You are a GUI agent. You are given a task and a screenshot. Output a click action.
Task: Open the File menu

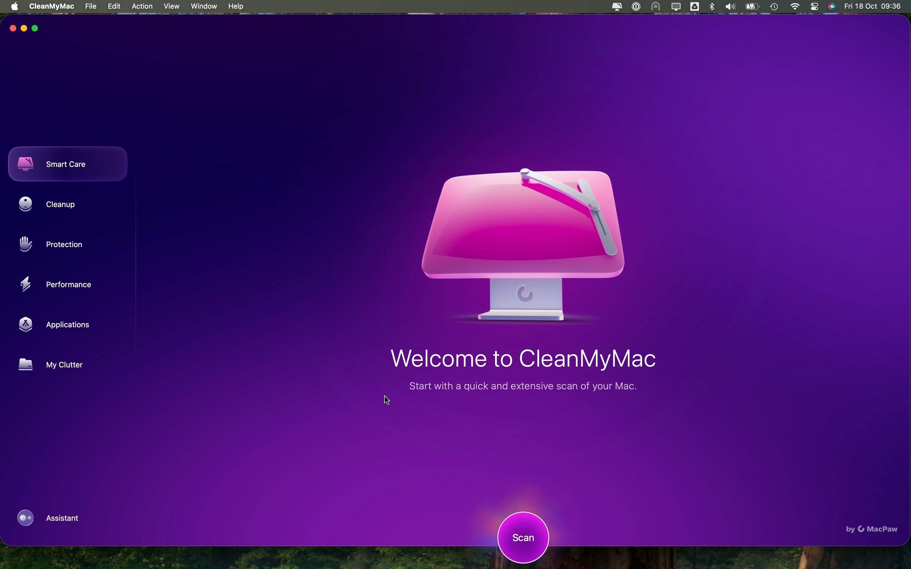91,7
